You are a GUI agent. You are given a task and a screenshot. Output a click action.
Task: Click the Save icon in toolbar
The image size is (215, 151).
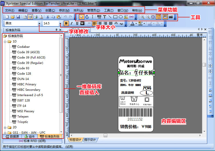point(18,17)
